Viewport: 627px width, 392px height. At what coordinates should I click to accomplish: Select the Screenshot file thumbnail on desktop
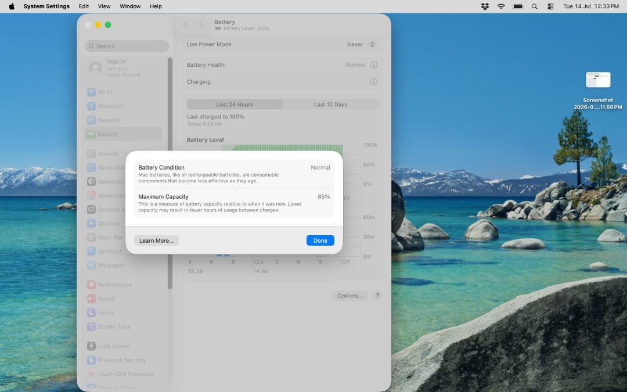tap(598, 80)
